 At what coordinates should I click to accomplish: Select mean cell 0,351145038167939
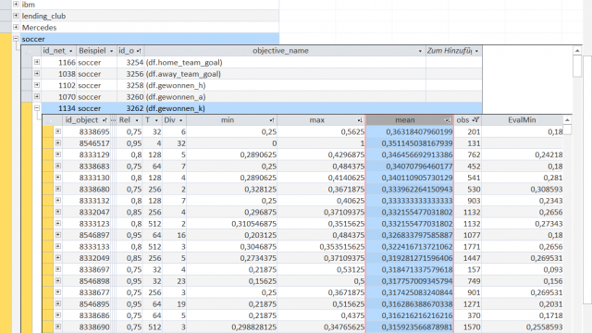pyautogui.click(x=410, y=143)
